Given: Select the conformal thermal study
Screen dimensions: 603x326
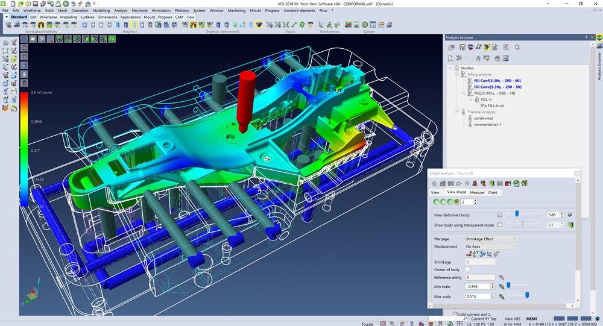Looking at the screenshot, I should [x=483, y=118].
